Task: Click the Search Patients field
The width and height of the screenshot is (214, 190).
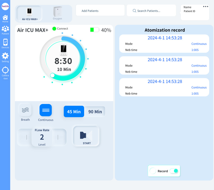Action: tap(151, 11)
